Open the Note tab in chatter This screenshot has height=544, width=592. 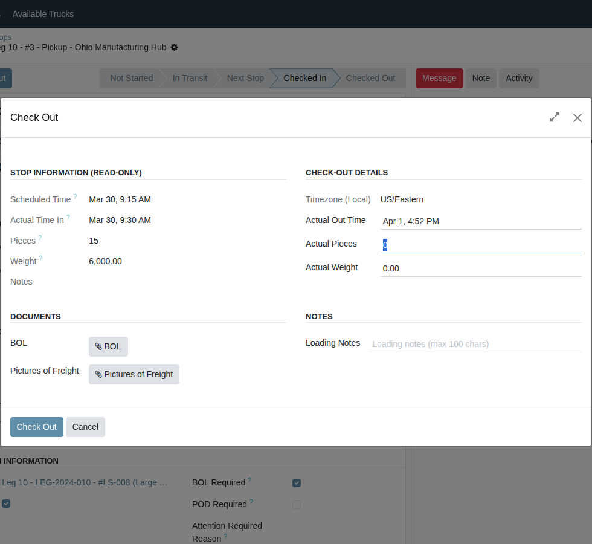point(481,78)
